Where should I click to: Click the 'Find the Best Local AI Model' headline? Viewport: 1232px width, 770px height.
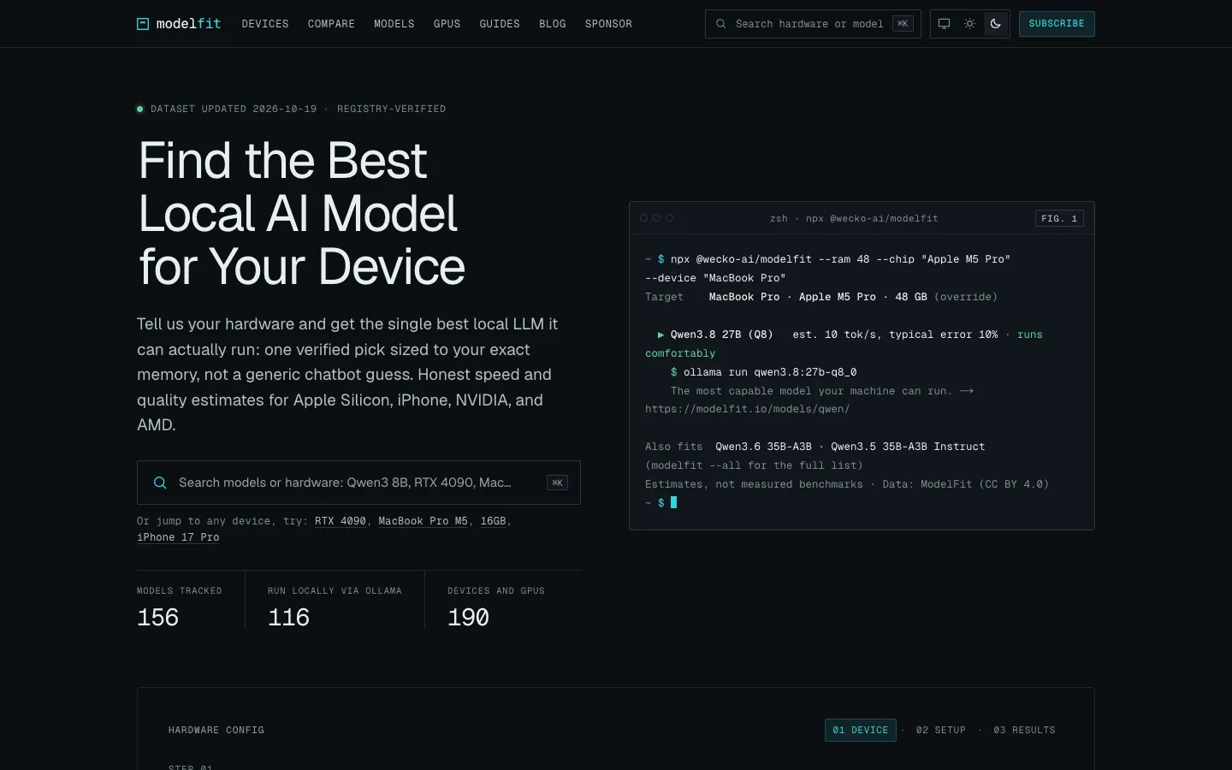click(x=301, y=214)
